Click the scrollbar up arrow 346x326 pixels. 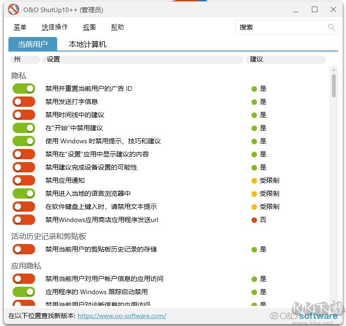click(x=334, y=70)
